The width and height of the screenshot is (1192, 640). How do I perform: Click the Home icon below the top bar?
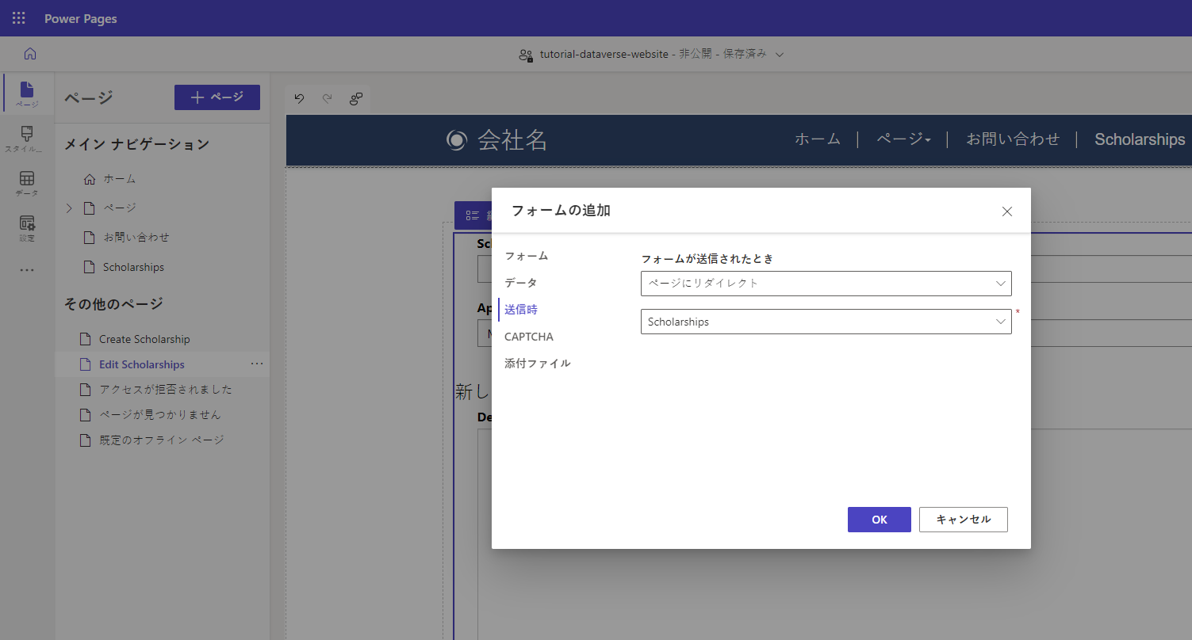[x=29, y=53]
